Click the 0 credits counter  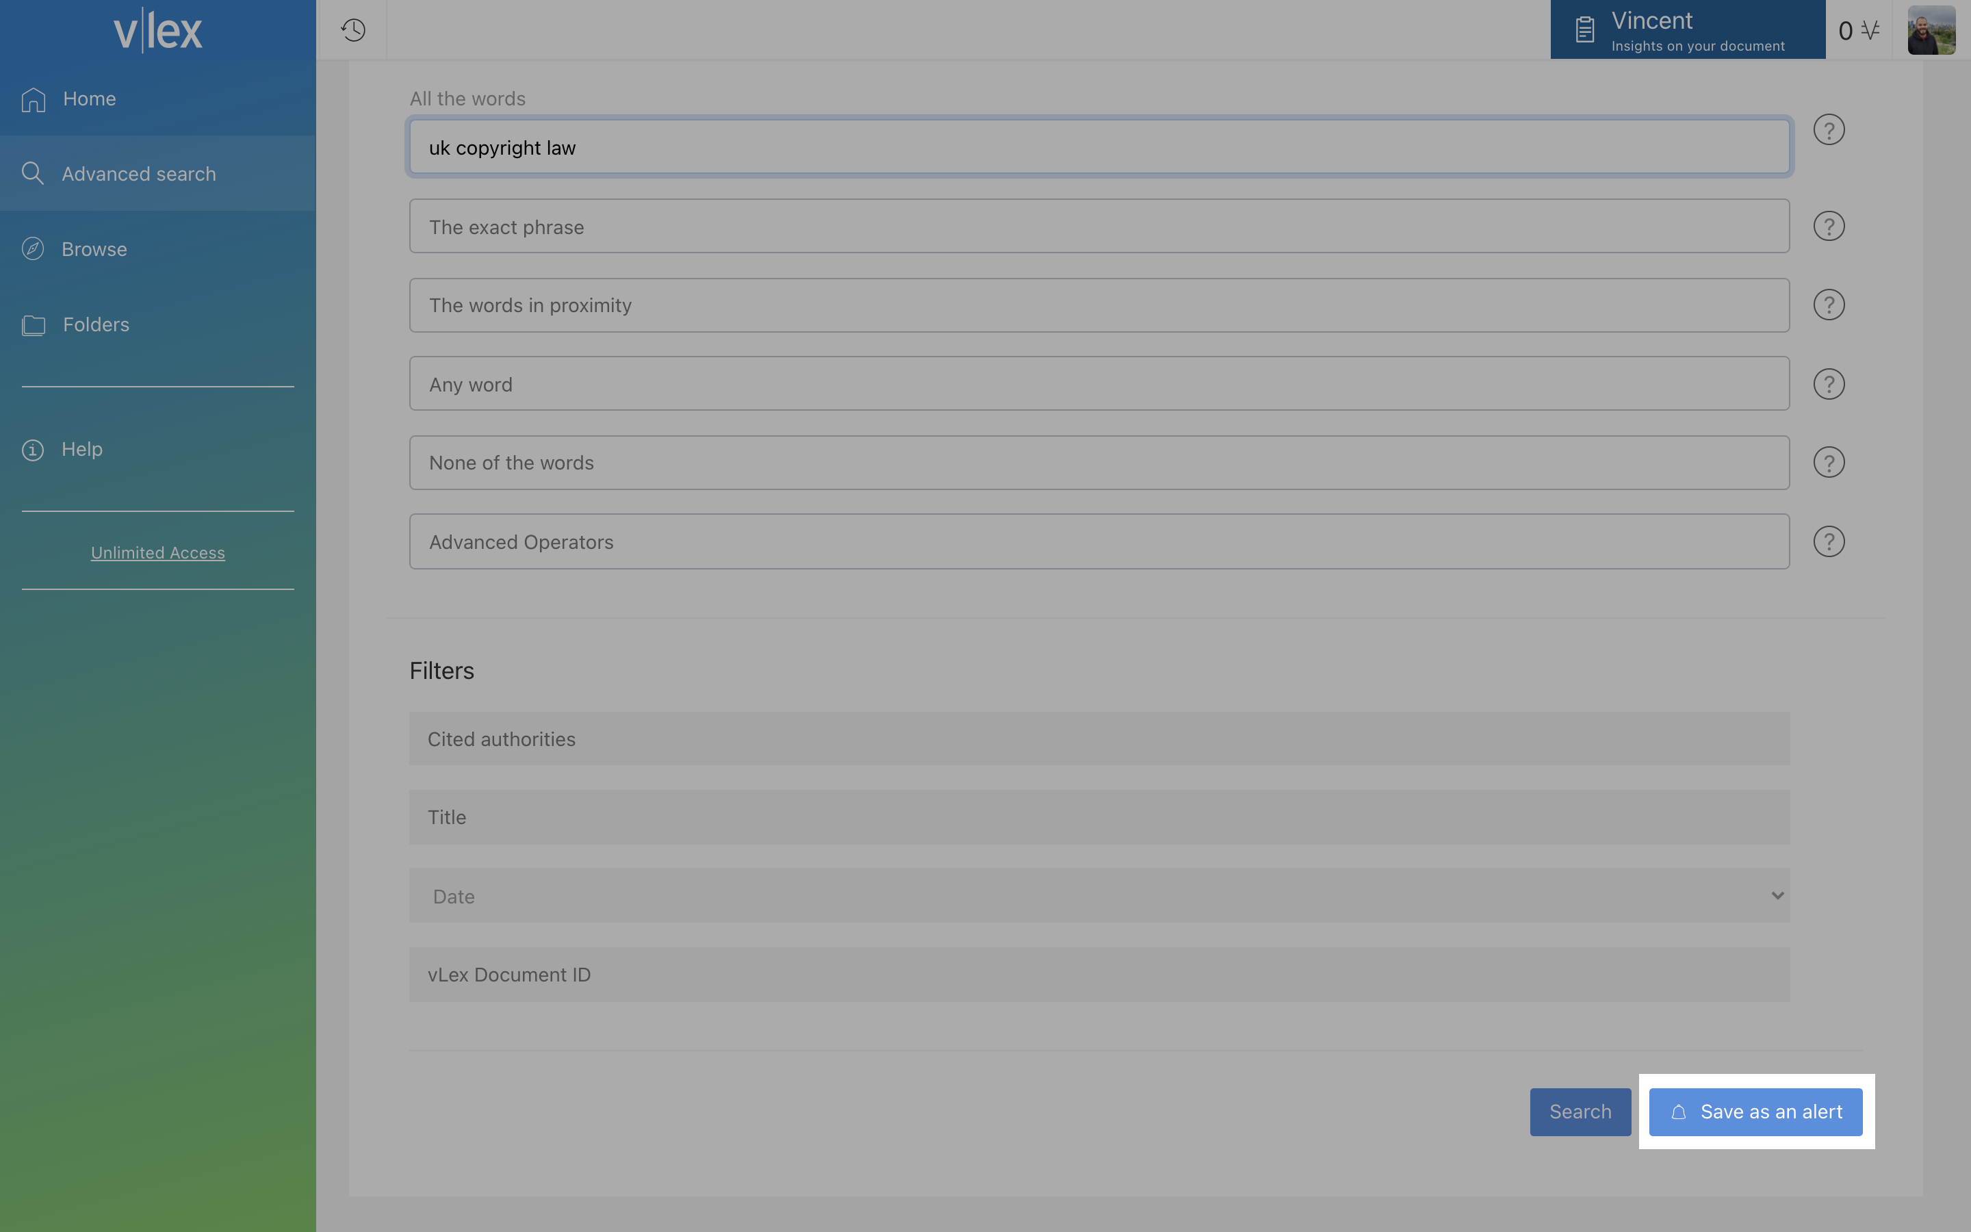[1846, 31]
